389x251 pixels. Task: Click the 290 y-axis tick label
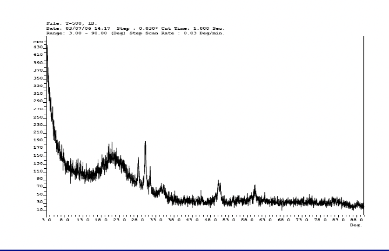[38, 101]
